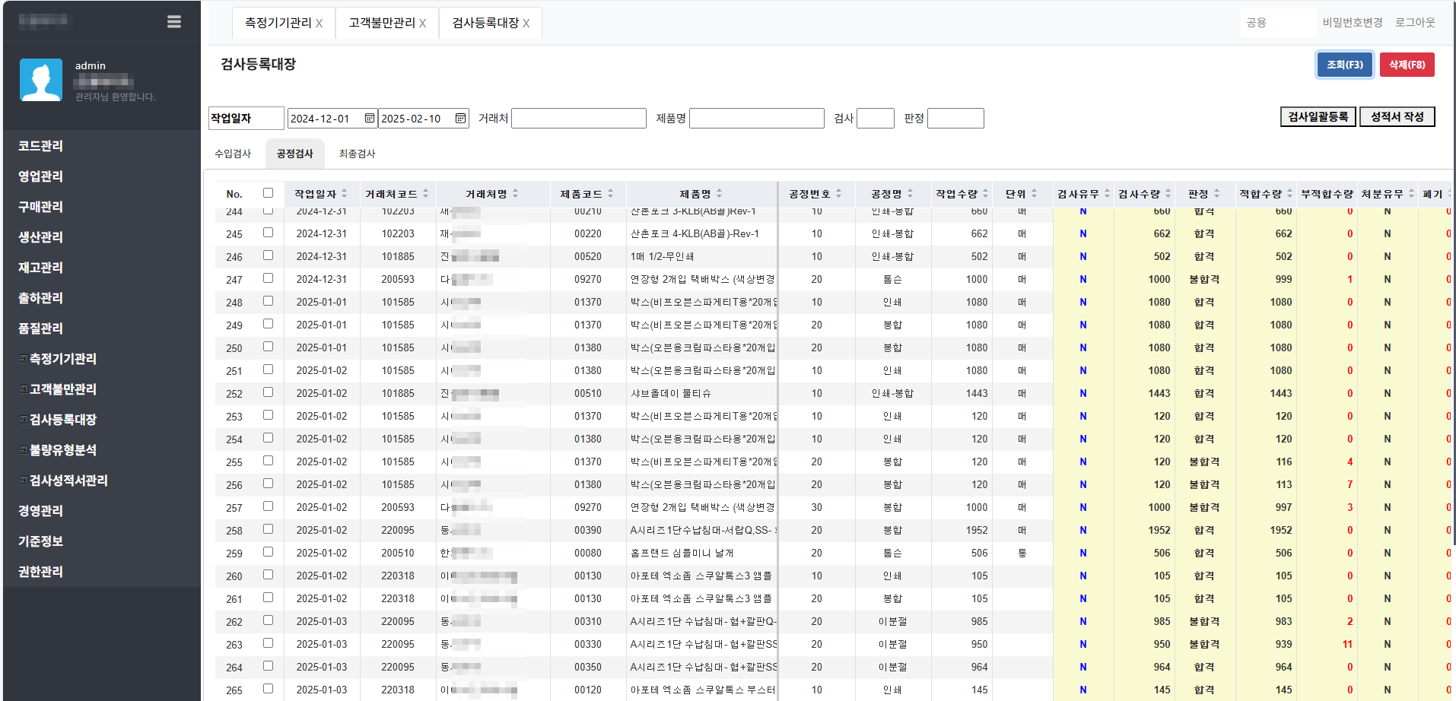Sort by 검사유무 column arrows
Screen dimensions: 1456x701
tap(1107, 194)
